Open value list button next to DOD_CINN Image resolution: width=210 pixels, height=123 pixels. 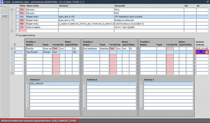click(x=207, y=52)
